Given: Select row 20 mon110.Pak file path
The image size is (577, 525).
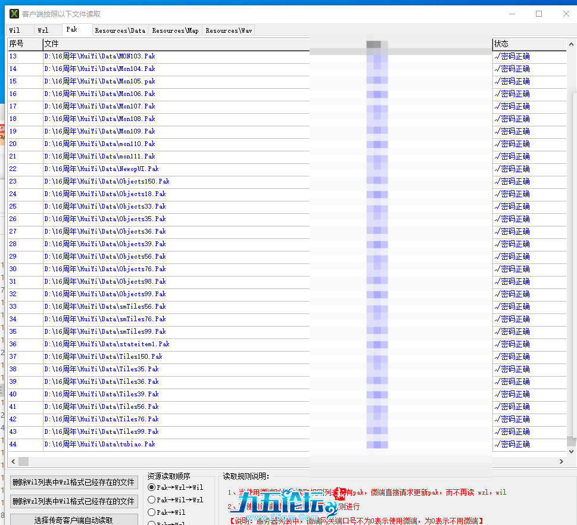Looking at the screenshot, I should tap(99, 144).
